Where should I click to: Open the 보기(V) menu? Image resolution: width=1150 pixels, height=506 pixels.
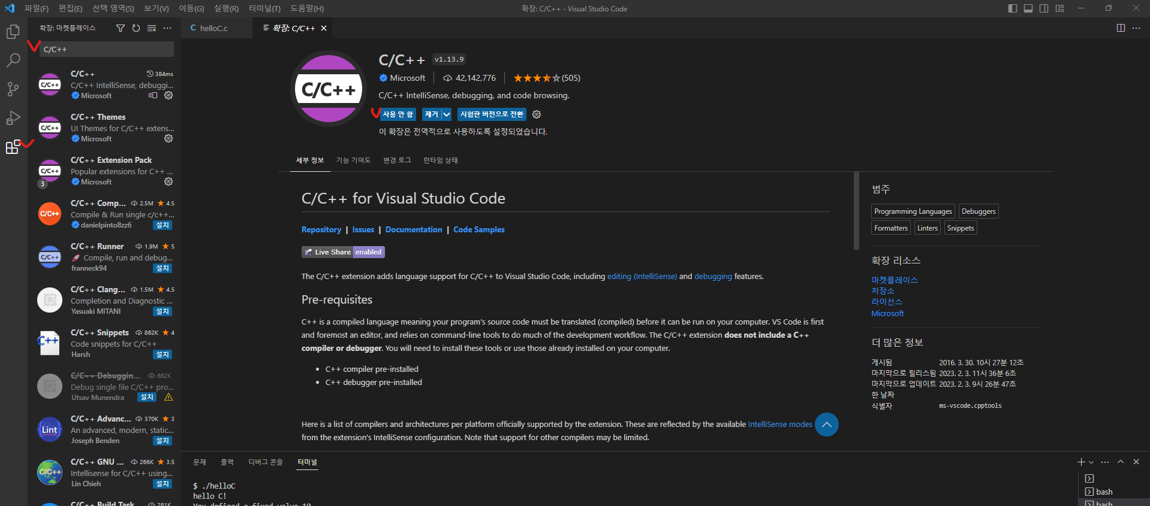pos(156,8)
